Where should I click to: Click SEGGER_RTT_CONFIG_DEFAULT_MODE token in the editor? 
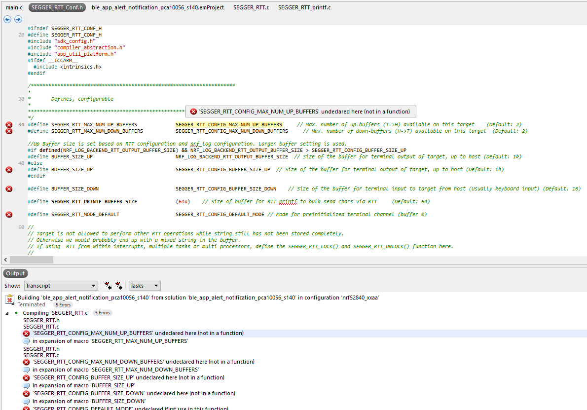point(220,215)
